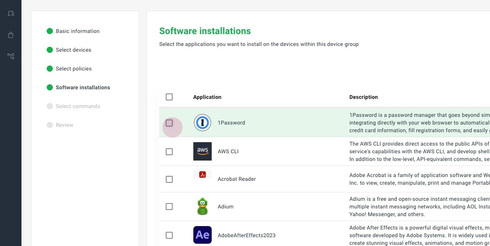
Task: Click the Adium green duck icon
Action: pyautogui.click(x=202, y=207)
